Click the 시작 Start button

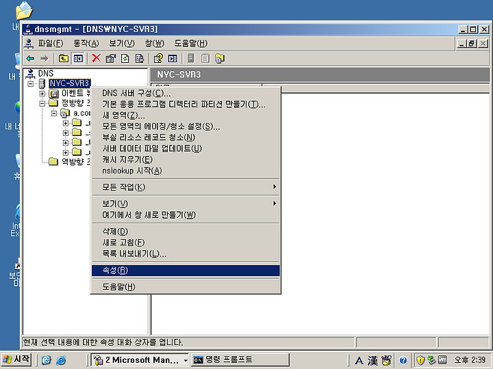[16, 359]
